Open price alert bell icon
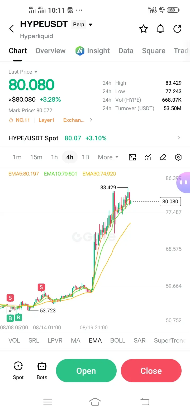The height and width of the screenshot is (413, 190). pos(160,29)
